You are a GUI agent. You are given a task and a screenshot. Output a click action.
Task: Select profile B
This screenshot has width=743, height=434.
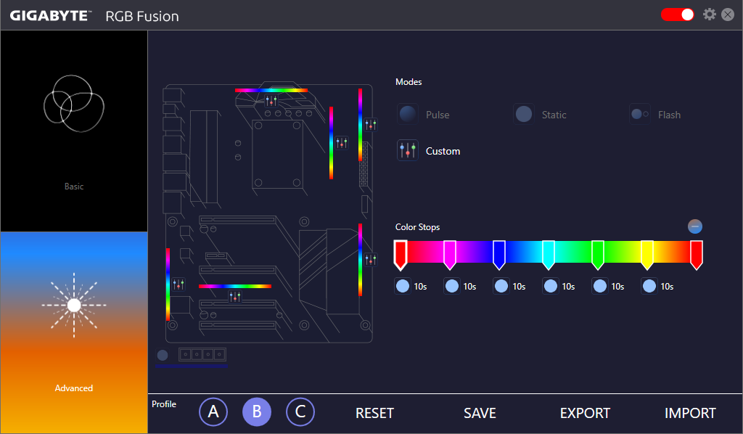pyautogui.click(x=257, y=412)
